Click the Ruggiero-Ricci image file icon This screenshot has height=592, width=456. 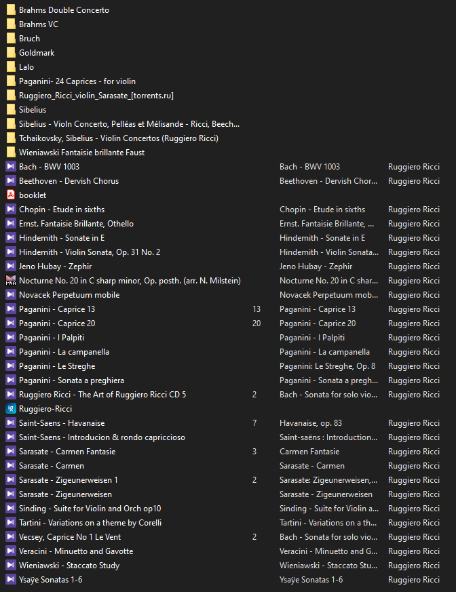10,409
